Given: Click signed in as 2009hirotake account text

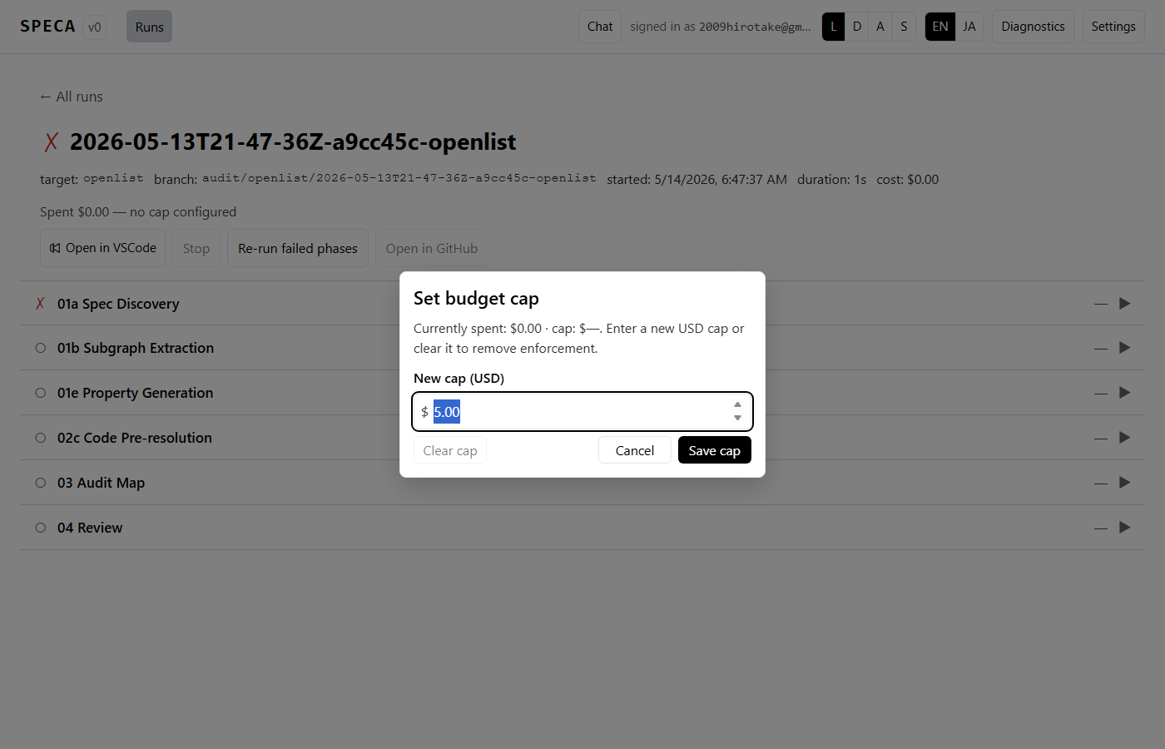Looking at the screenshot, I should 720,27.
